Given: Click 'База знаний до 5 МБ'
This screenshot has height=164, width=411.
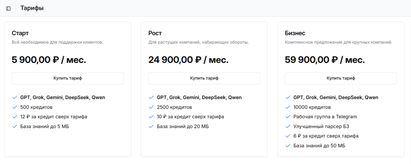Looking at the screenshot, I should [45, 126].
